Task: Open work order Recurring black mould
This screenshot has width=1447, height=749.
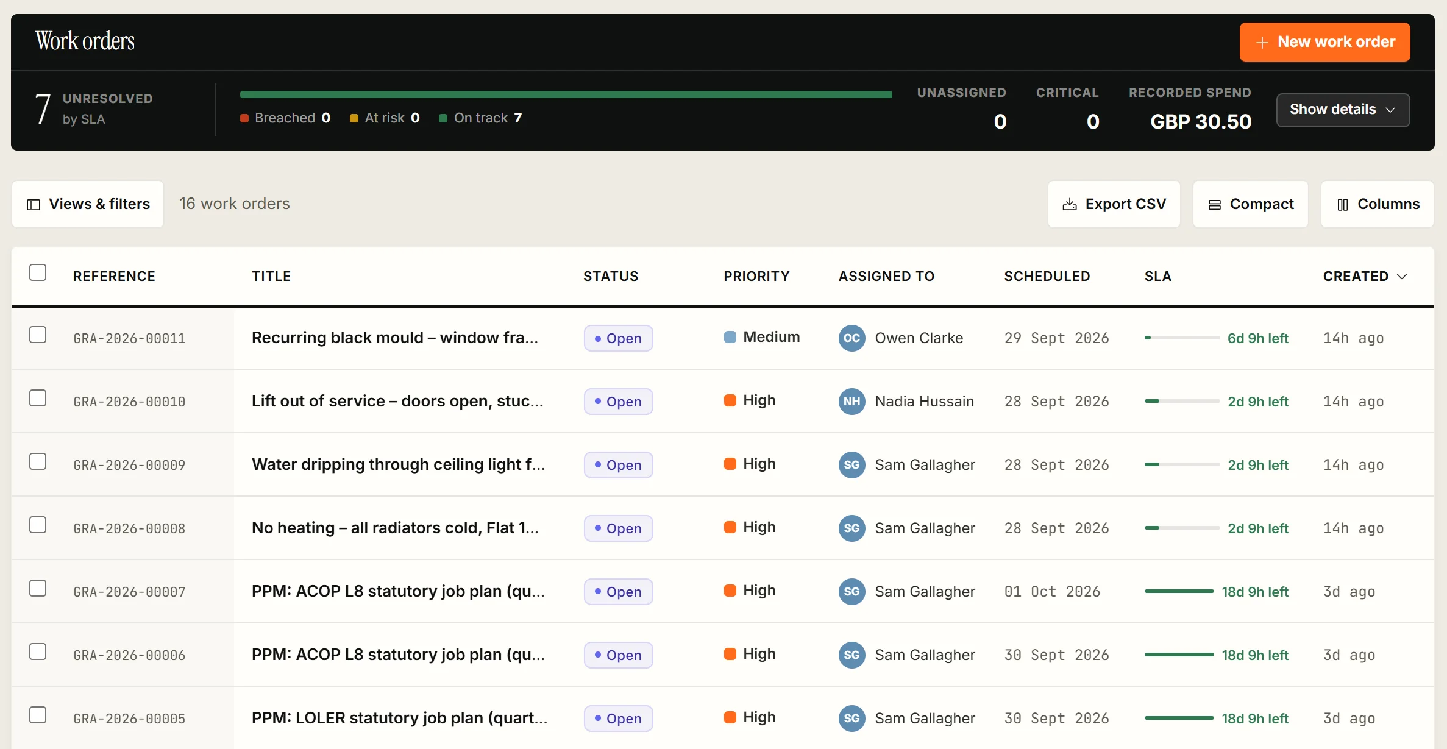Action: click(x=395, y=338)
